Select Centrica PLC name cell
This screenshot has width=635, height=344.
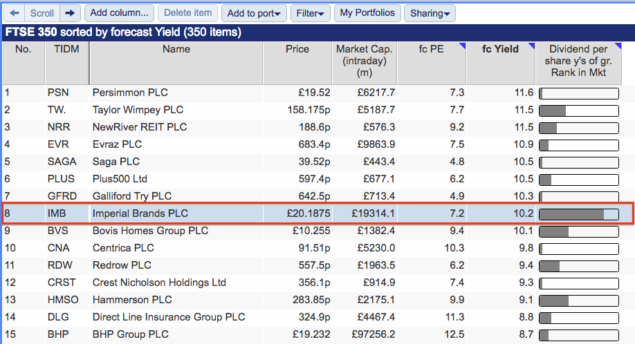[x=123, y=248]
